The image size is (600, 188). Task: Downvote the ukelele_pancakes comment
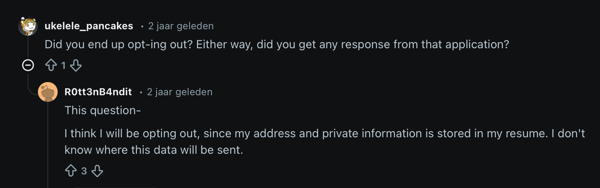point(76,65)
